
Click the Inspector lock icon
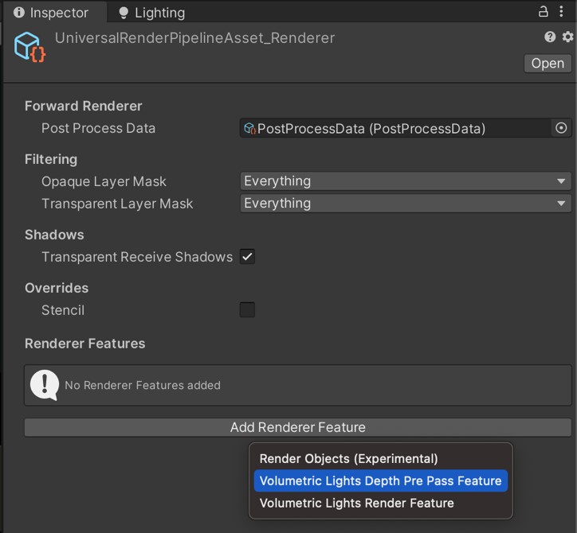pyautogui.click(x=544, y=12)
